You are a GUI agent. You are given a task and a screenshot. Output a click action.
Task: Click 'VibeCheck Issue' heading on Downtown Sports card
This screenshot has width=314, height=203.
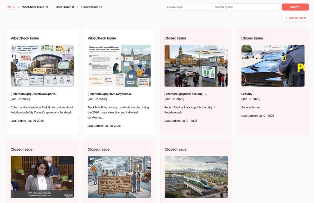25,38
